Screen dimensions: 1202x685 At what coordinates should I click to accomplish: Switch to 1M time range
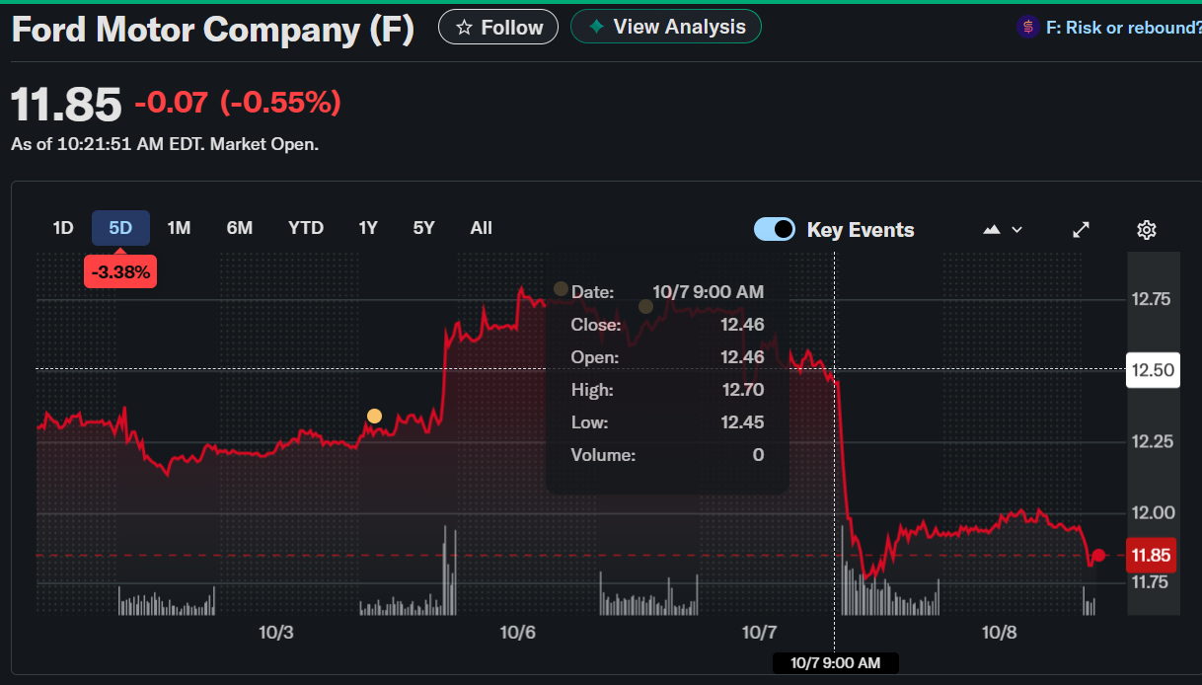(x=179, y=228)
